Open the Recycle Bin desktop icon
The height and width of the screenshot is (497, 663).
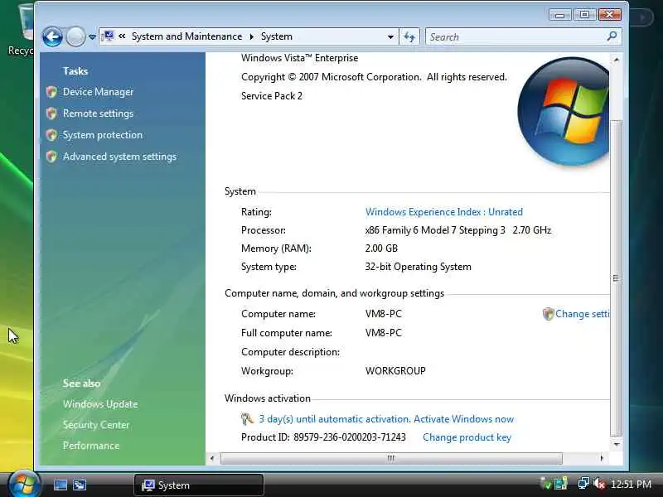20,30
